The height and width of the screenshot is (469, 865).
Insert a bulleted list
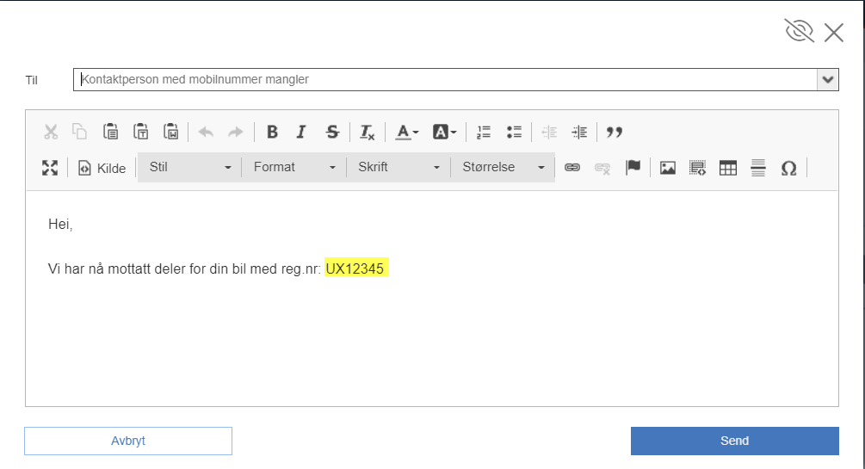(x=514, y=133)
